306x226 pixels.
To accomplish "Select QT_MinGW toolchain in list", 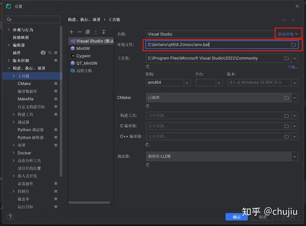I will [91, 63].
